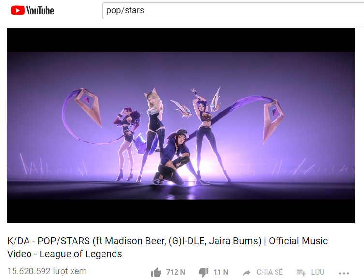
Task: Click the YouTube wordmark text in header
Action: pos(40,11)
